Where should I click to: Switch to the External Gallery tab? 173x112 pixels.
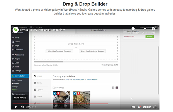(98, 30)
